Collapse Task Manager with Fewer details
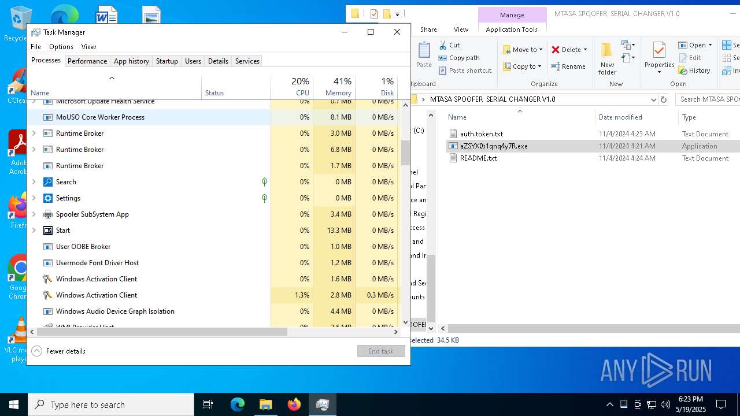 tap(58, 351)
